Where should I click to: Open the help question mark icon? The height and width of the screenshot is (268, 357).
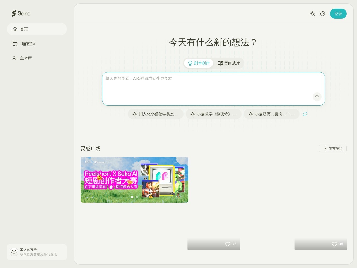pos(323,14)
